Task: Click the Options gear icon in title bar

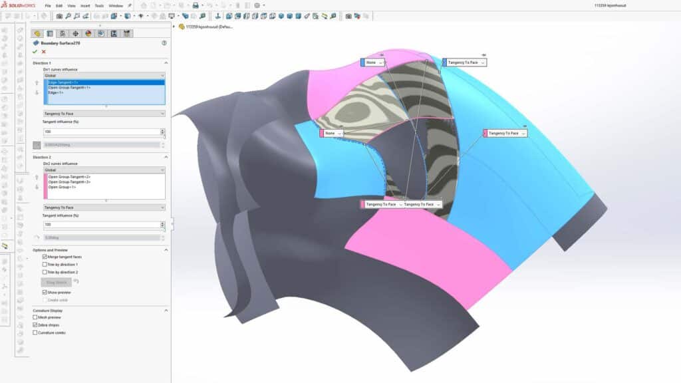Action: (x=257, y=5)
